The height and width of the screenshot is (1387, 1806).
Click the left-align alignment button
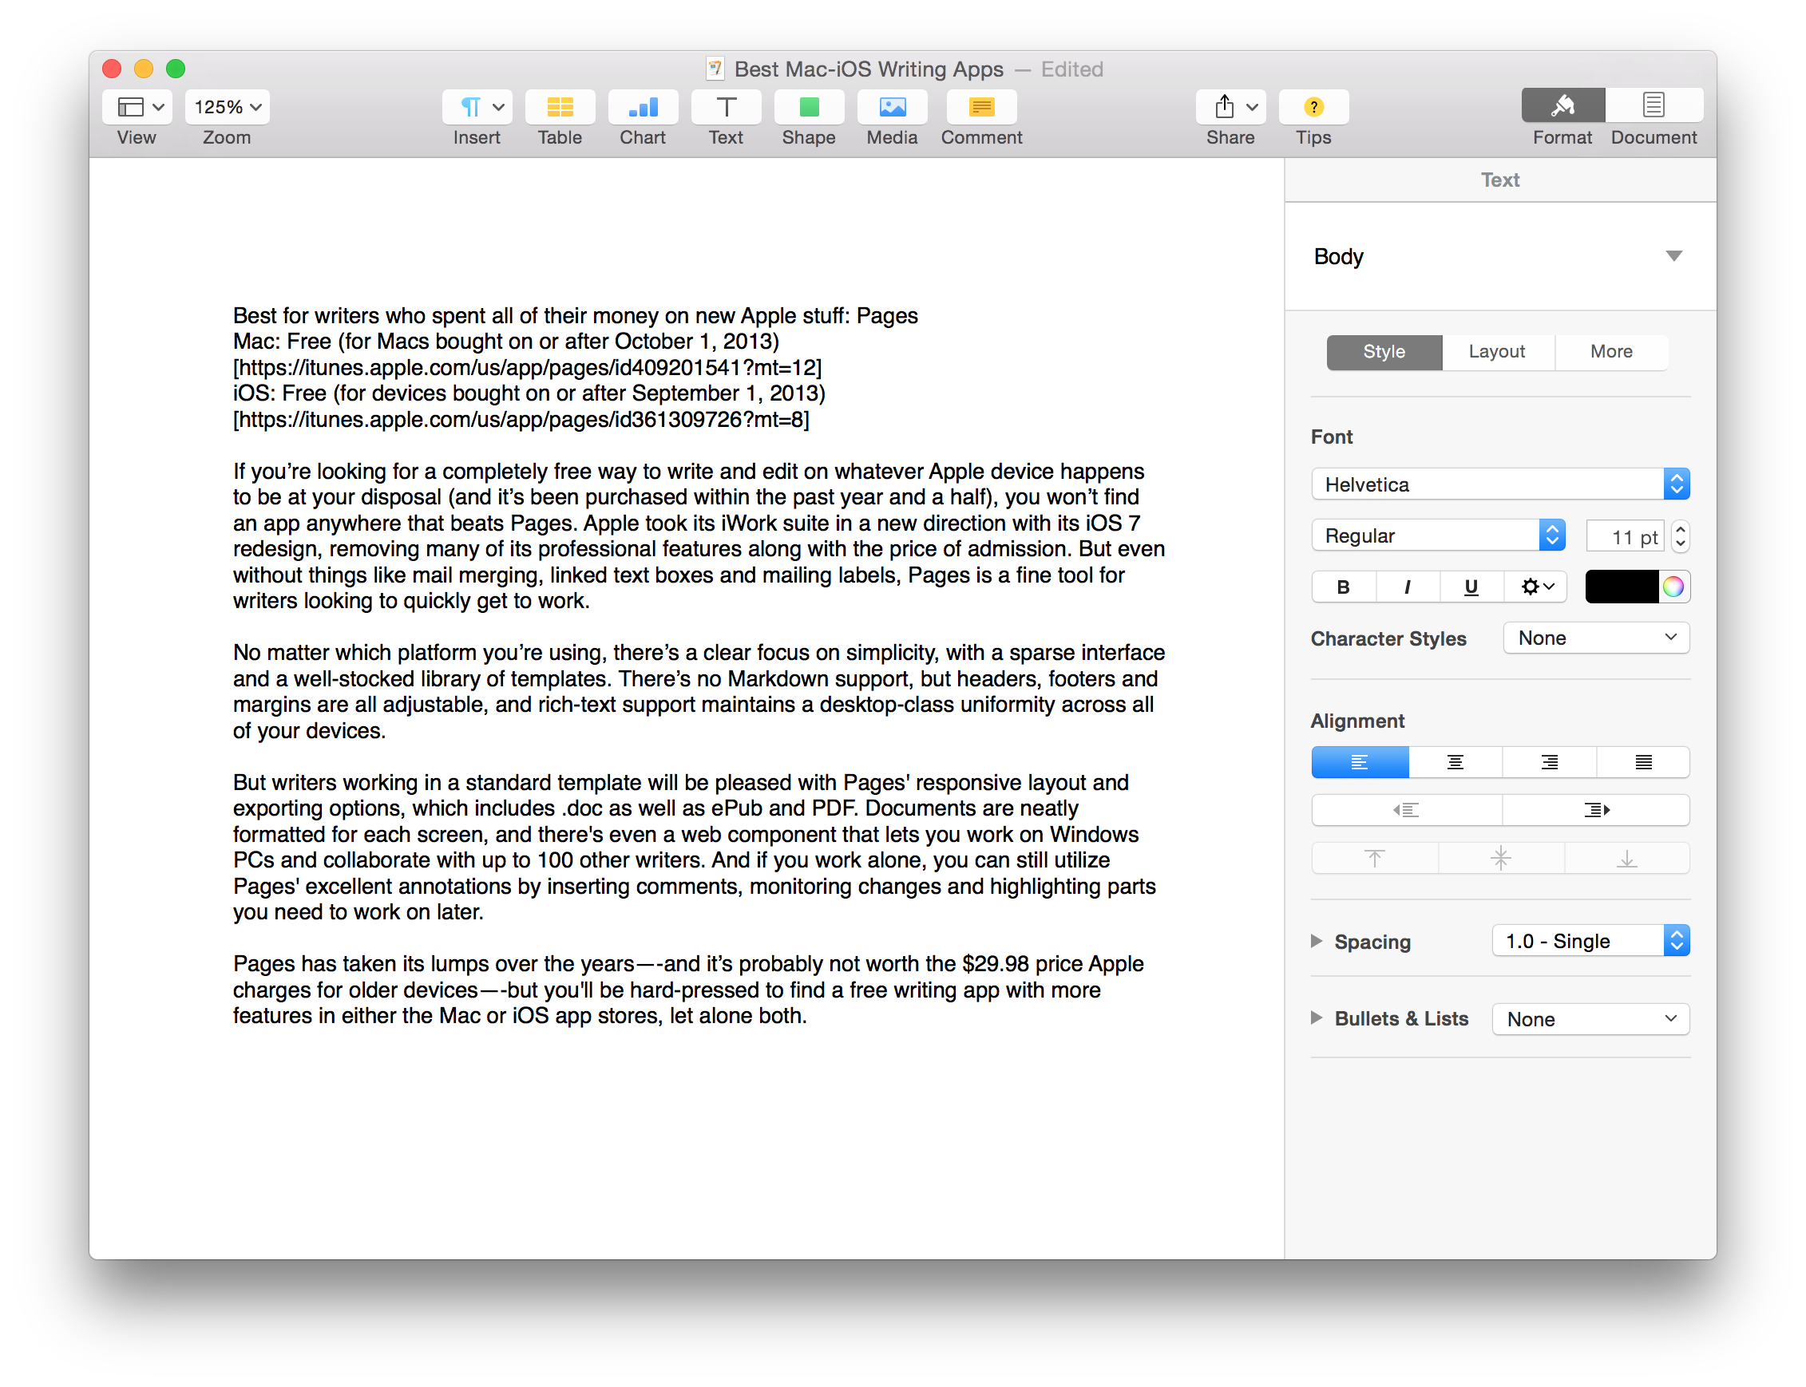click(x=1360, y=759)
